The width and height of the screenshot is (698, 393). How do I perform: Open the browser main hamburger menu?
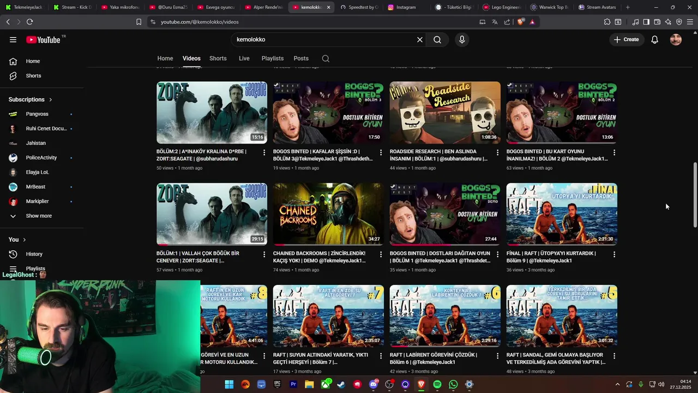pos(690,22)
